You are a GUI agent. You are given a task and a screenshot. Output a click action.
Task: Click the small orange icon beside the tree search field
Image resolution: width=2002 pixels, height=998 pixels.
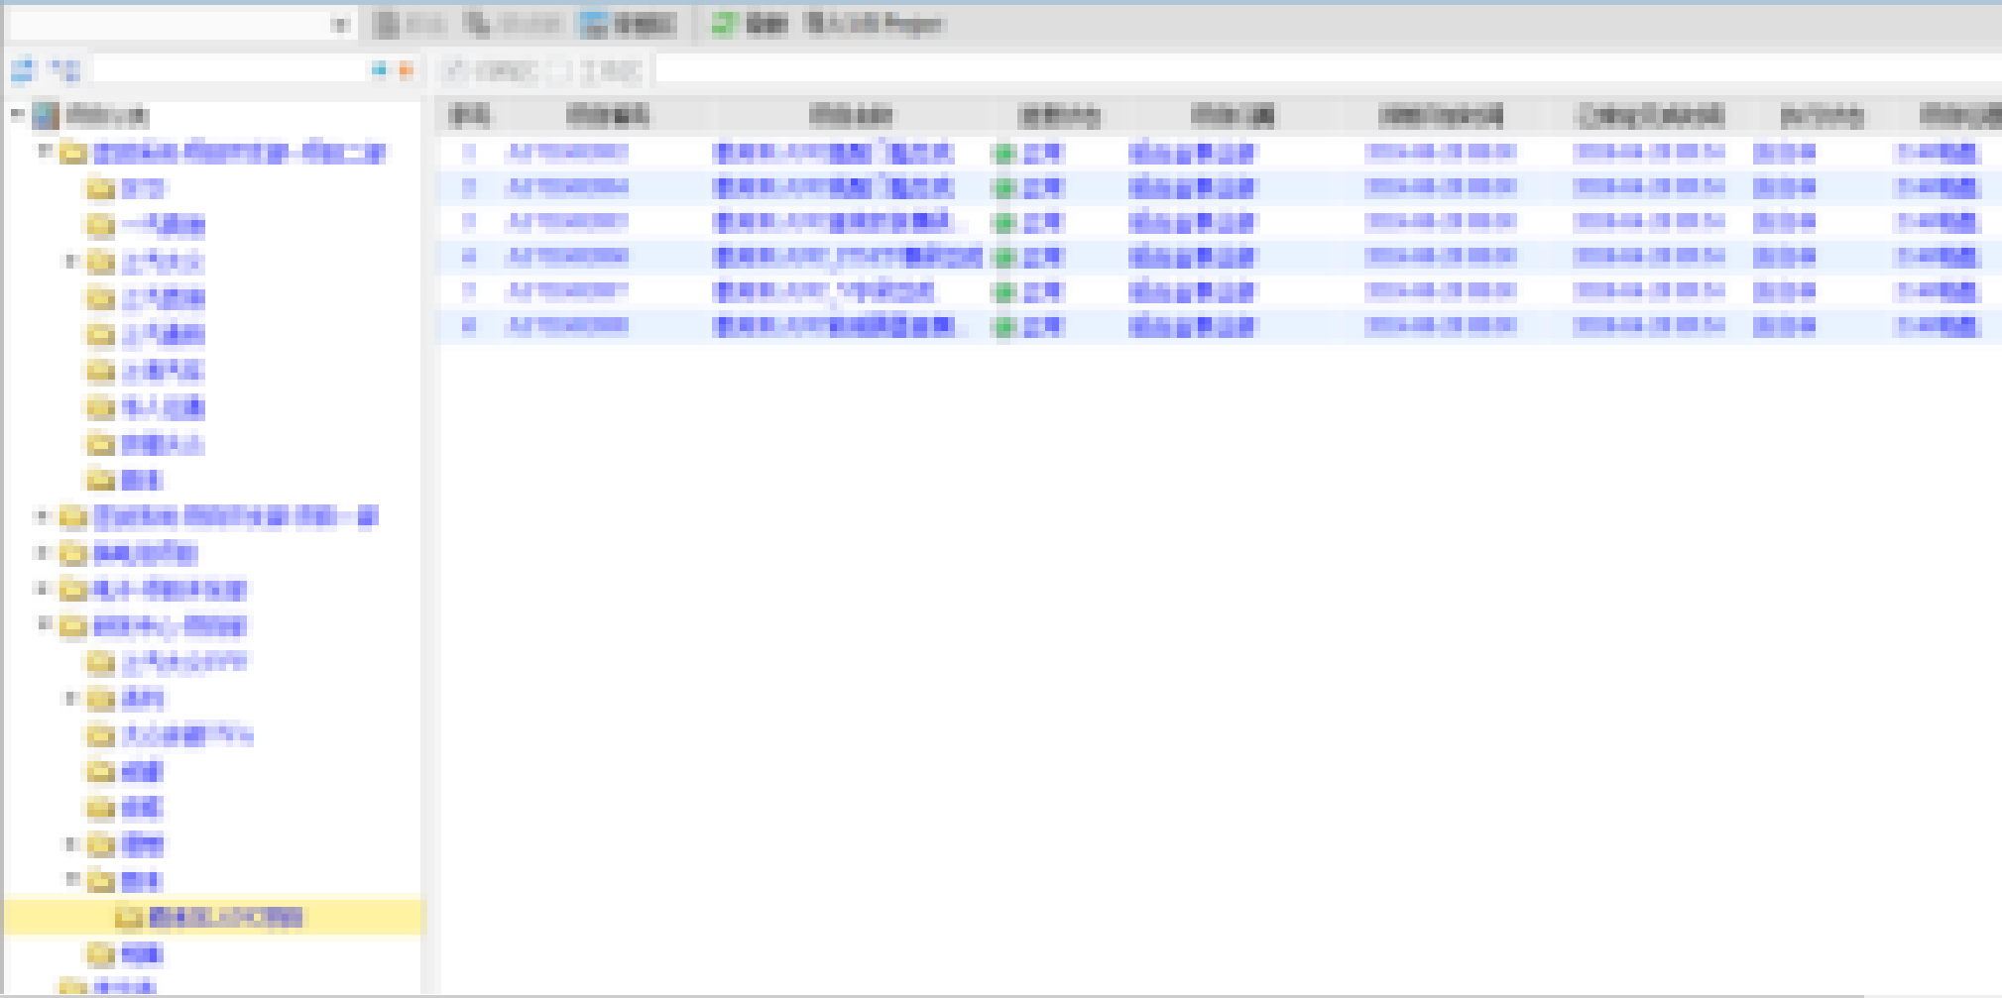coord(406,70)
